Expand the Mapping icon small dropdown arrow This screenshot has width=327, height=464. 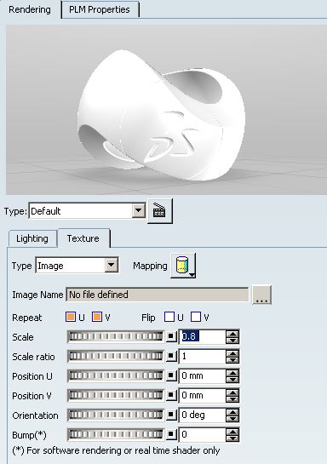pos(192,275)
